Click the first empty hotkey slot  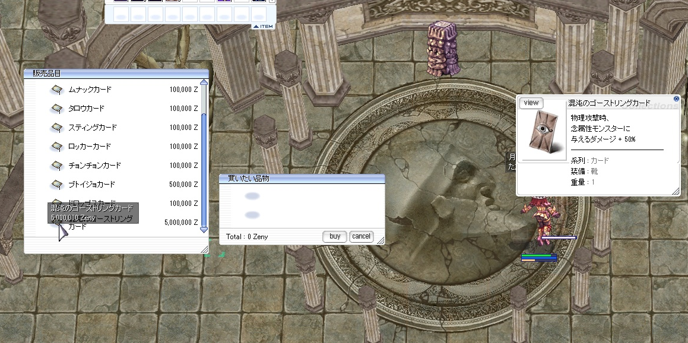point(121,14)
